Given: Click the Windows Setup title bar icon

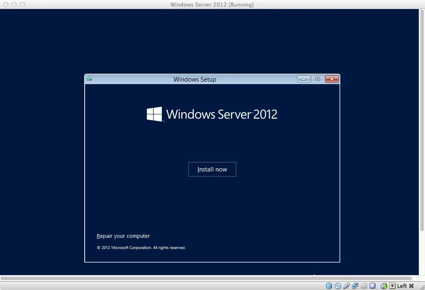Looking at the screenshot, I should (x=89, y=79).
